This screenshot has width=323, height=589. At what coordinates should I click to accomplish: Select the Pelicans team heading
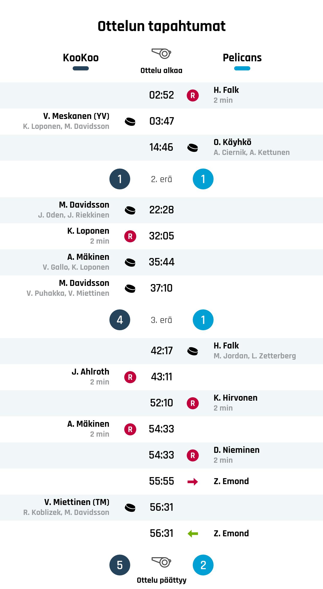click(x=242, y=58)
